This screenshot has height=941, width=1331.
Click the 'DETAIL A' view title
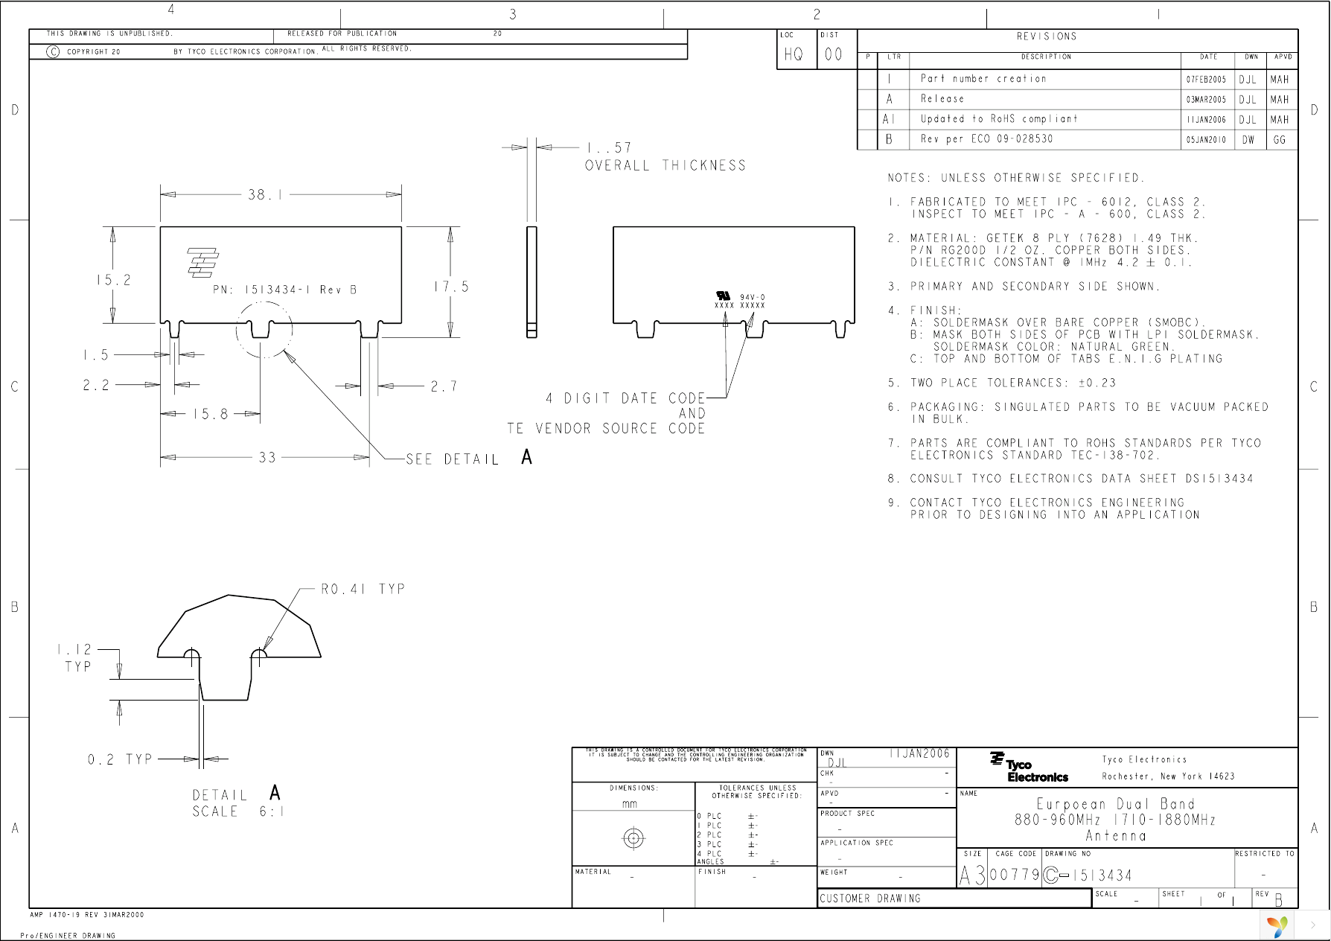click(237, 794)
